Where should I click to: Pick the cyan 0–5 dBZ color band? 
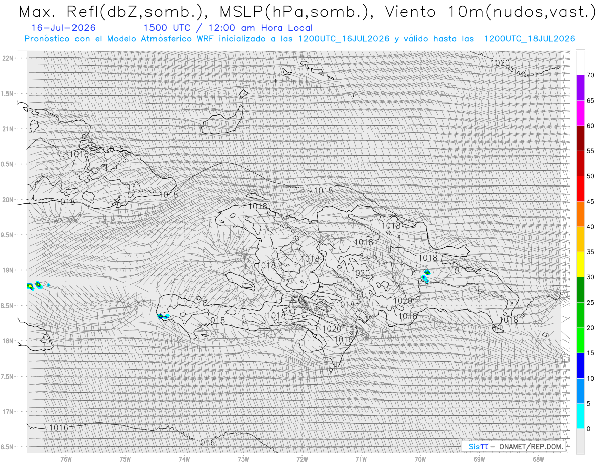point(580,416)
